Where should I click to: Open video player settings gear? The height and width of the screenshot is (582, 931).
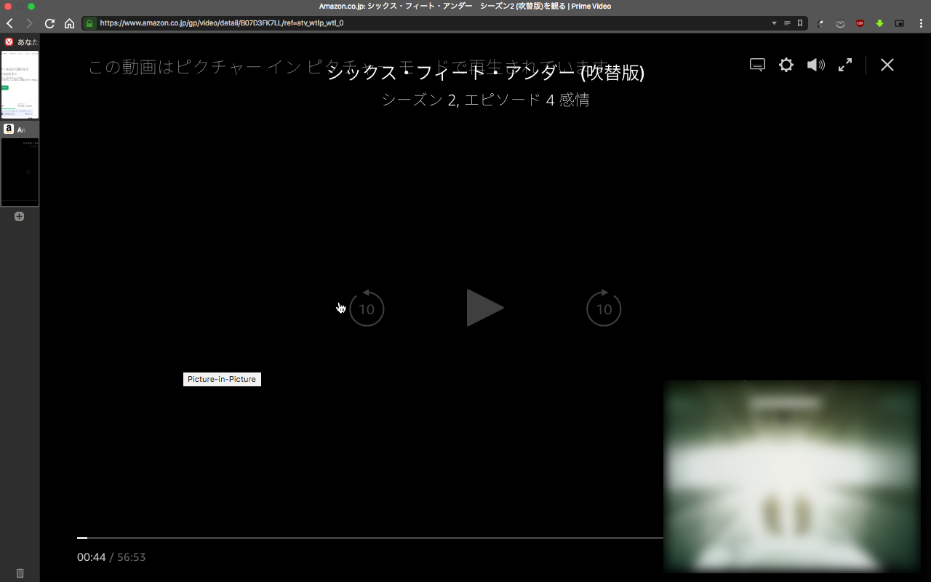click(x=786, y=65)
